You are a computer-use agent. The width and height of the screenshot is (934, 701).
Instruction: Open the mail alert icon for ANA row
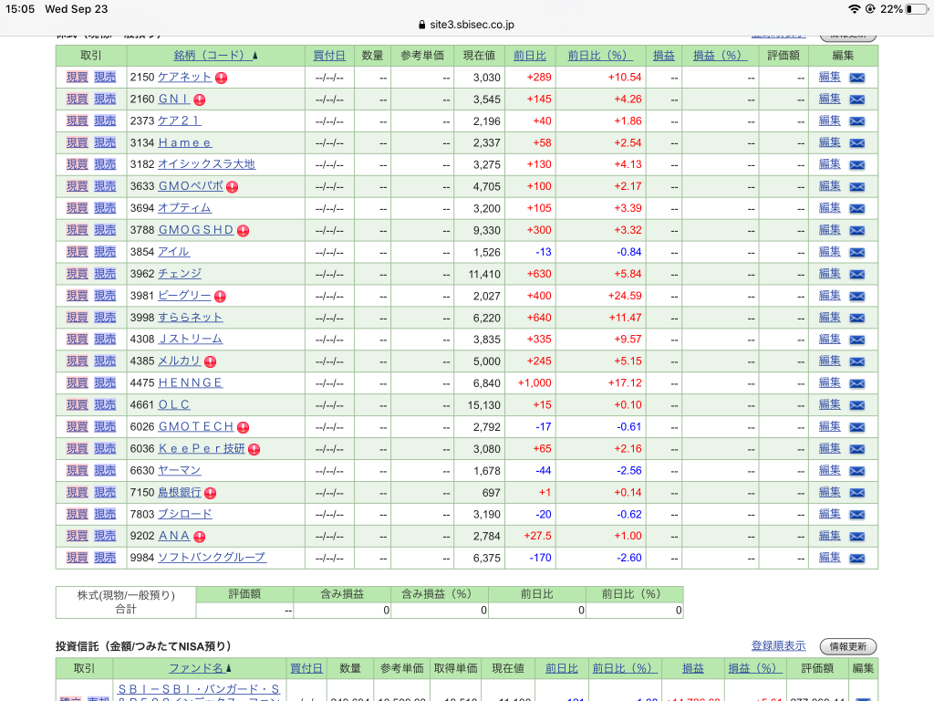(x=856, y=537)
